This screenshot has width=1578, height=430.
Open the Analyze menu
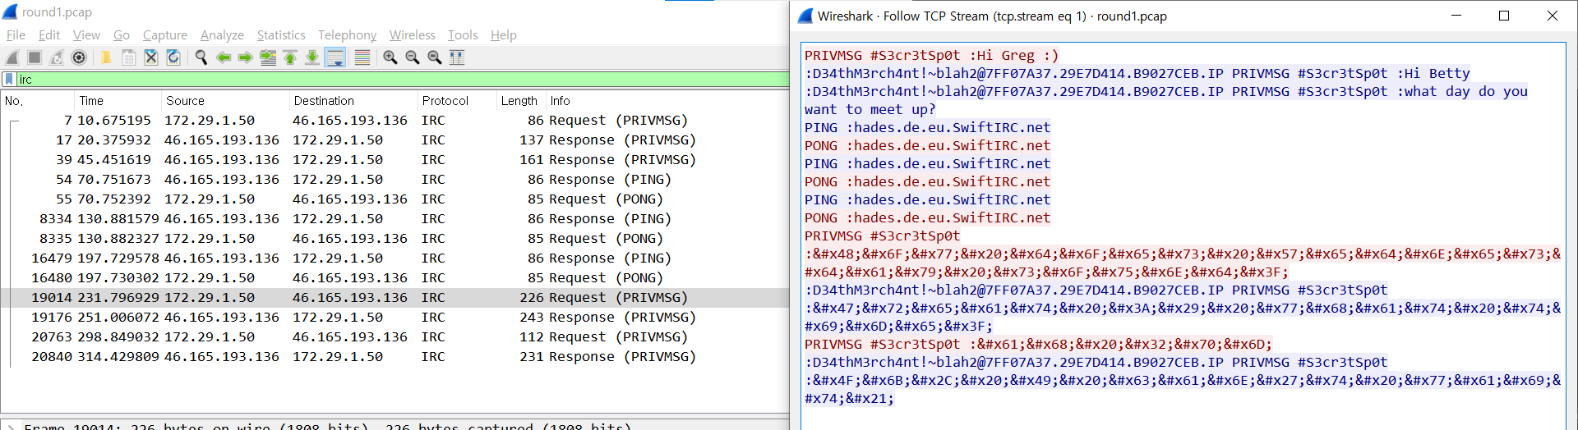pyautogui.click(x=222, y=35)
